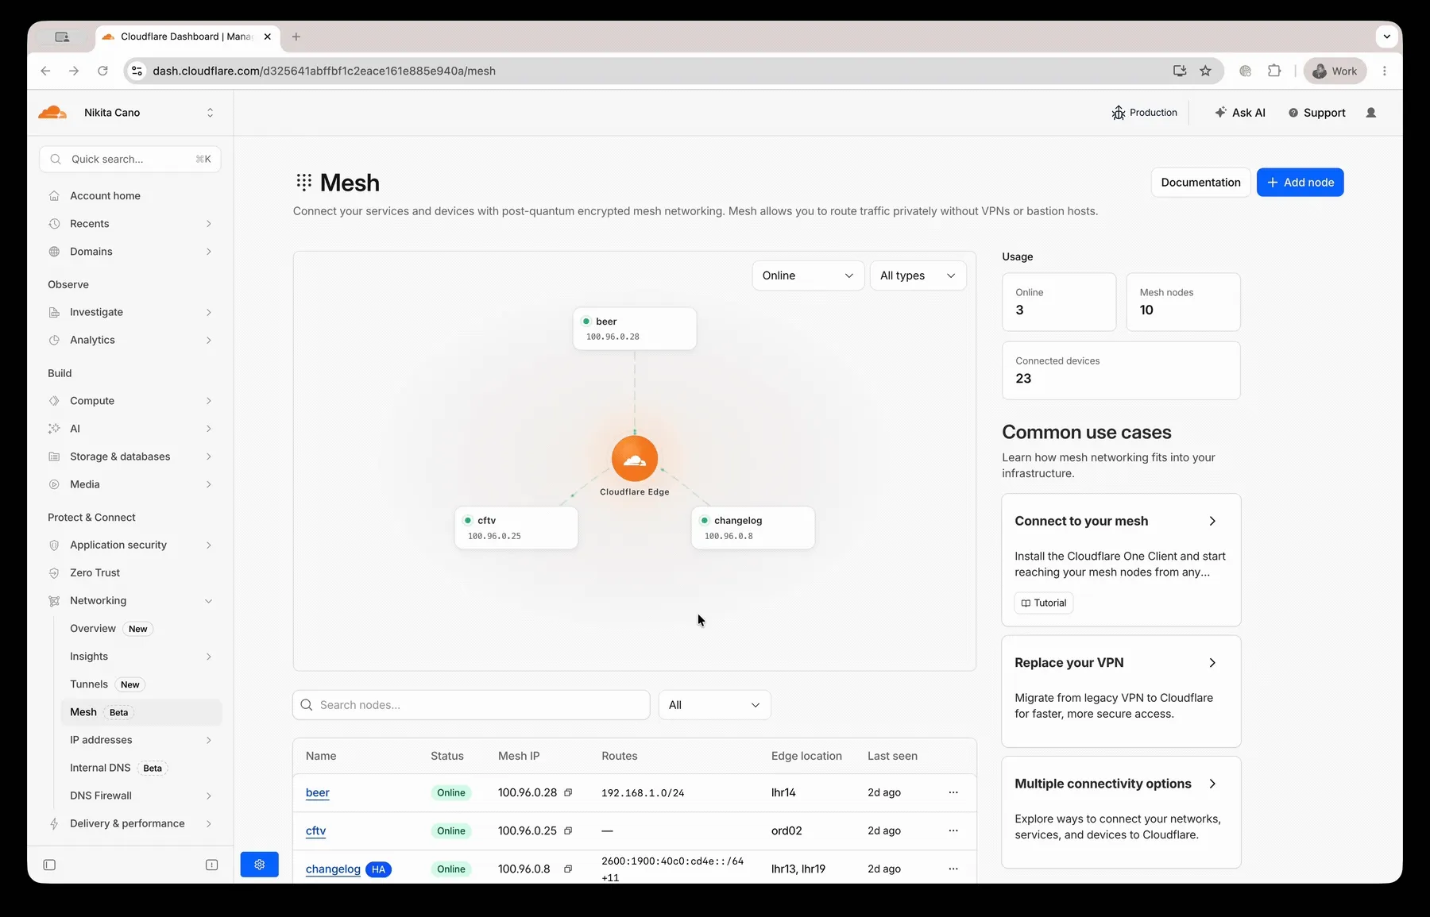The width and height of the screenshot is (1430, 917).
Task: Open the Tunnels page
Action: click(141, 684)
